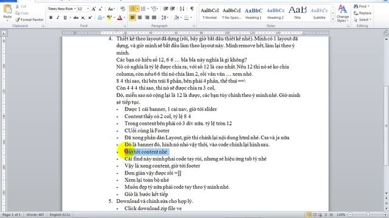Toggle Strikethrough formatting
Viewport: 389px width, 218px height.
76,18
